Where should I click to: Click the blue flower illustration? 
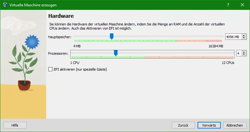(32, 42)
